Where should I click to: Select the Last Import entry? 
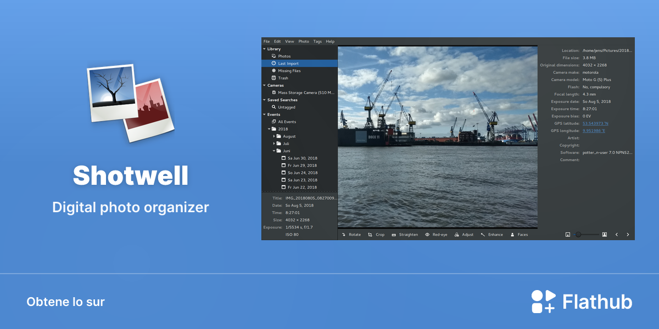coord(299,64)
